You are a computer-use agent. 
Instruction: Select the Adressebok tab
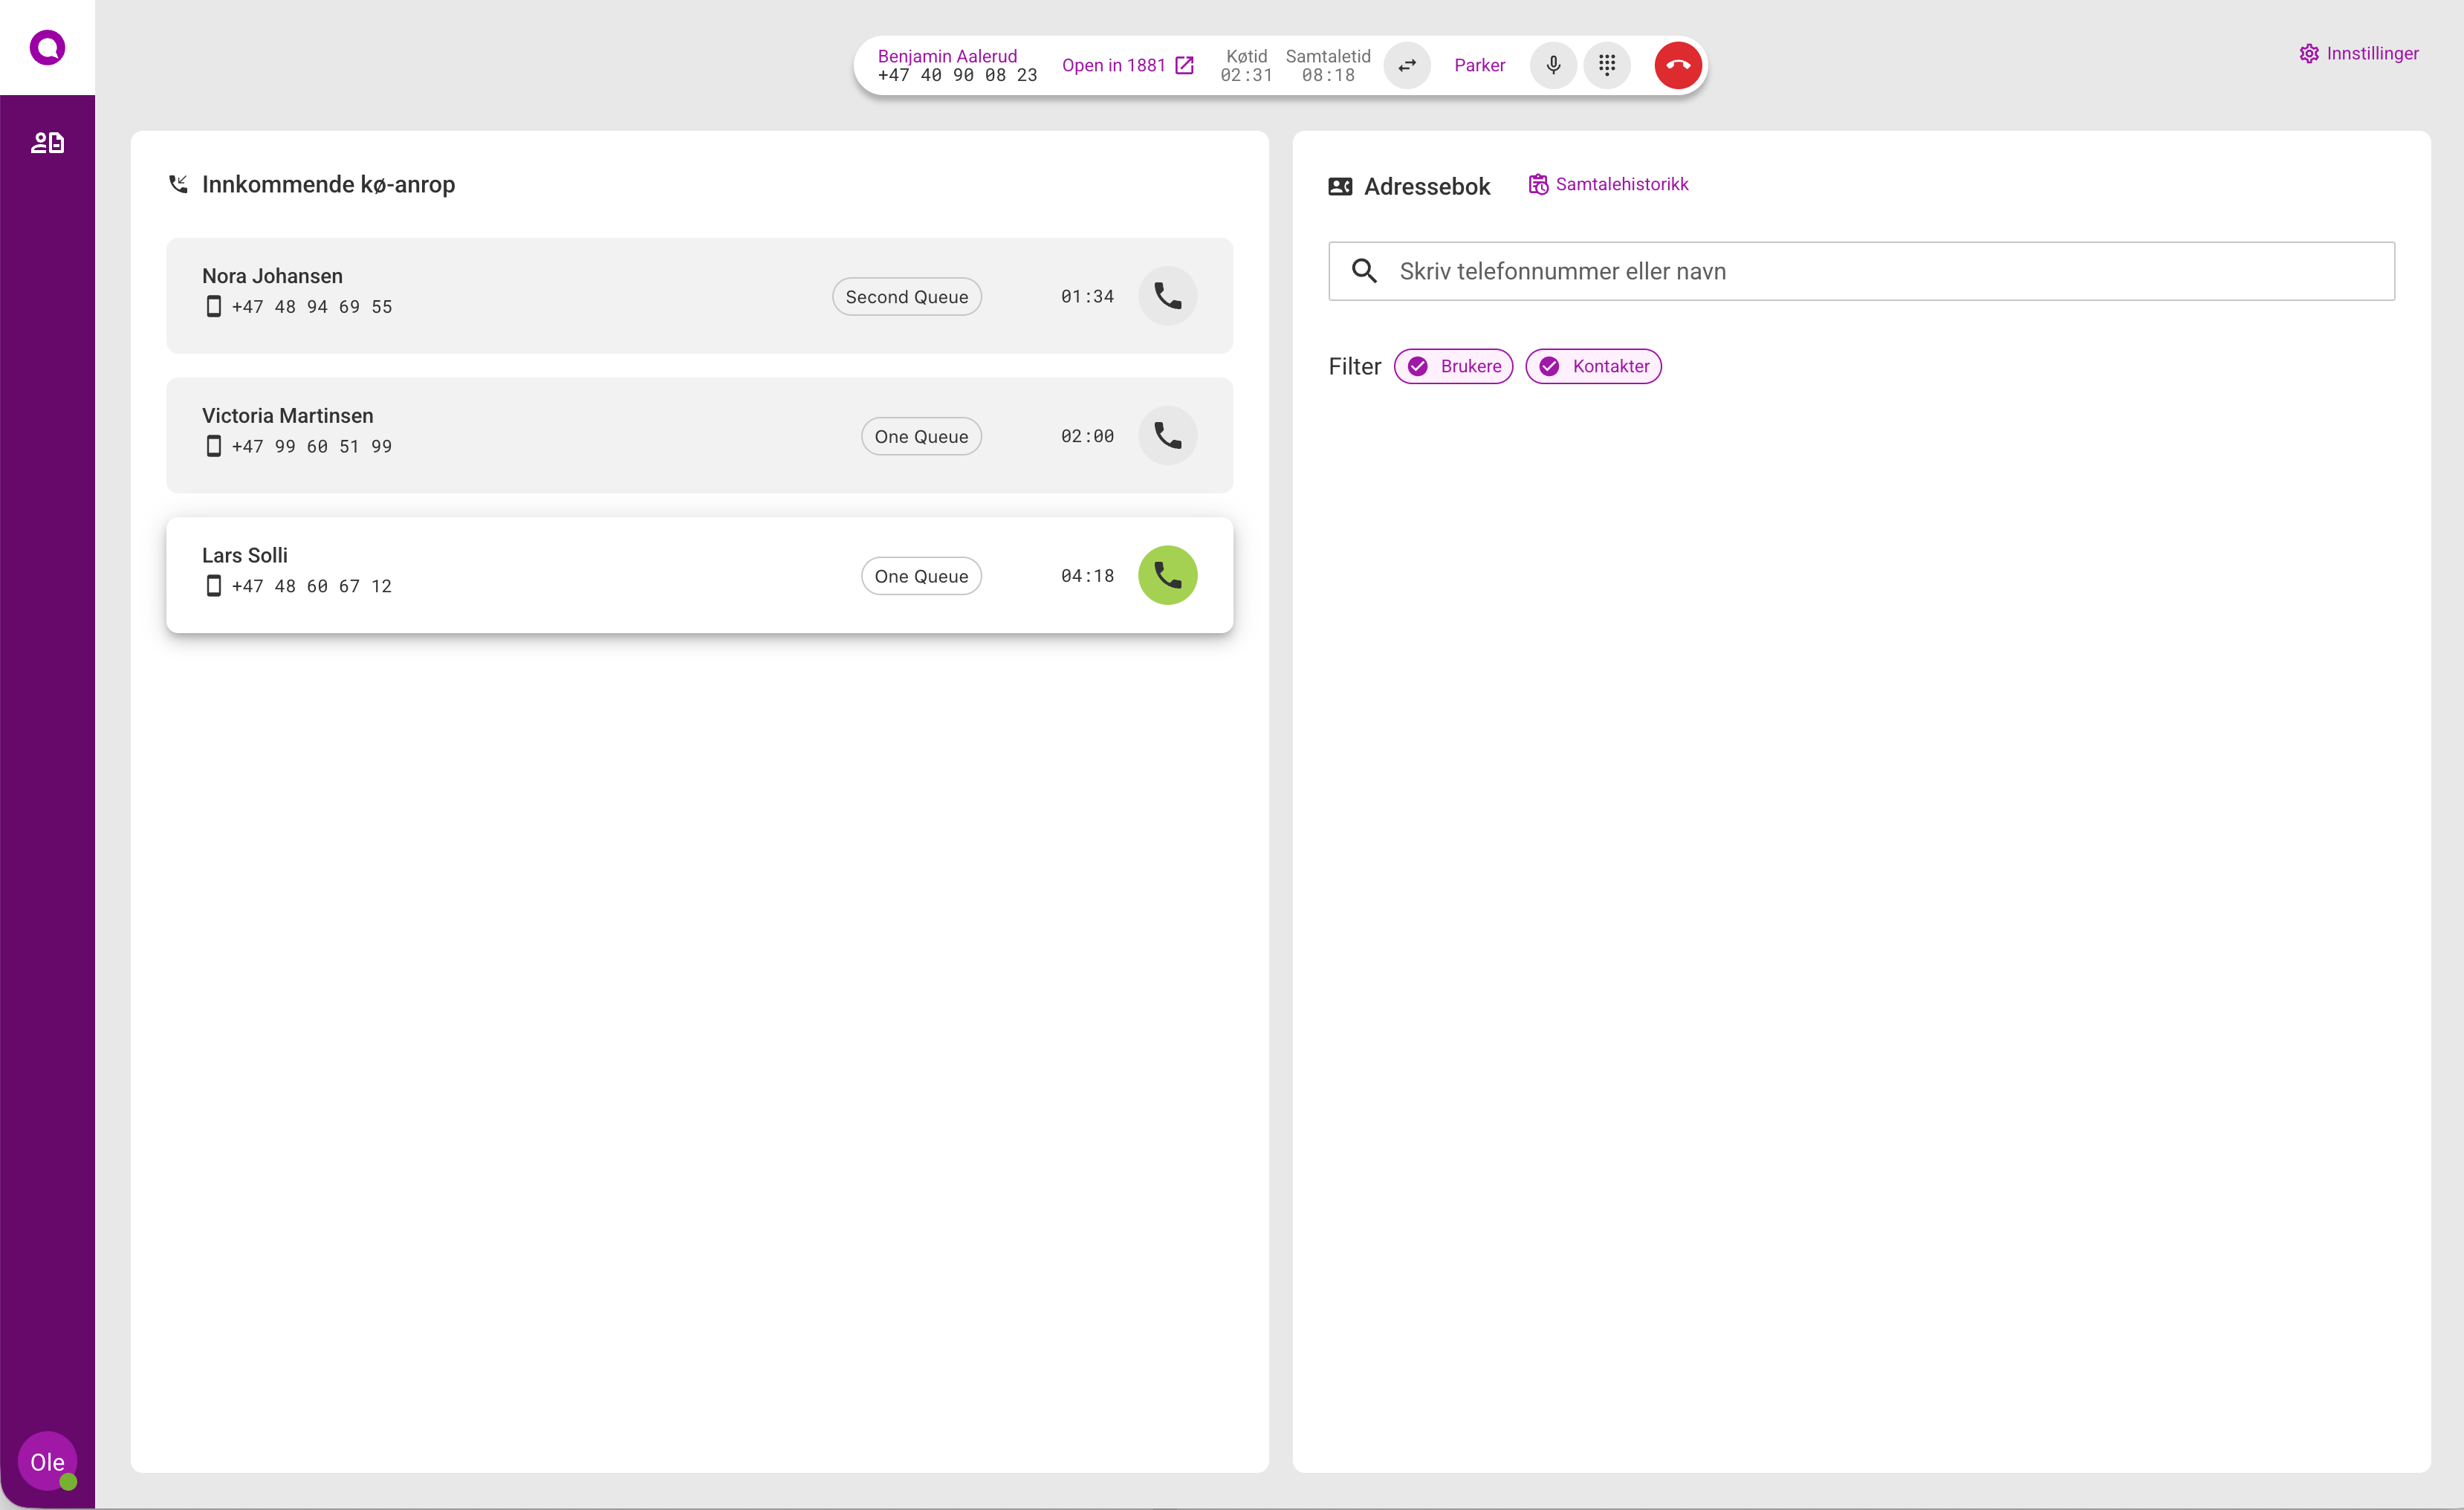(1409, 187)
